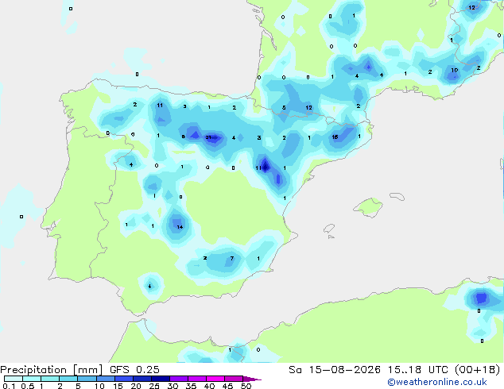Click the '14' precipitation value in central Spain
504x389 pixels.
coord(180,227)
